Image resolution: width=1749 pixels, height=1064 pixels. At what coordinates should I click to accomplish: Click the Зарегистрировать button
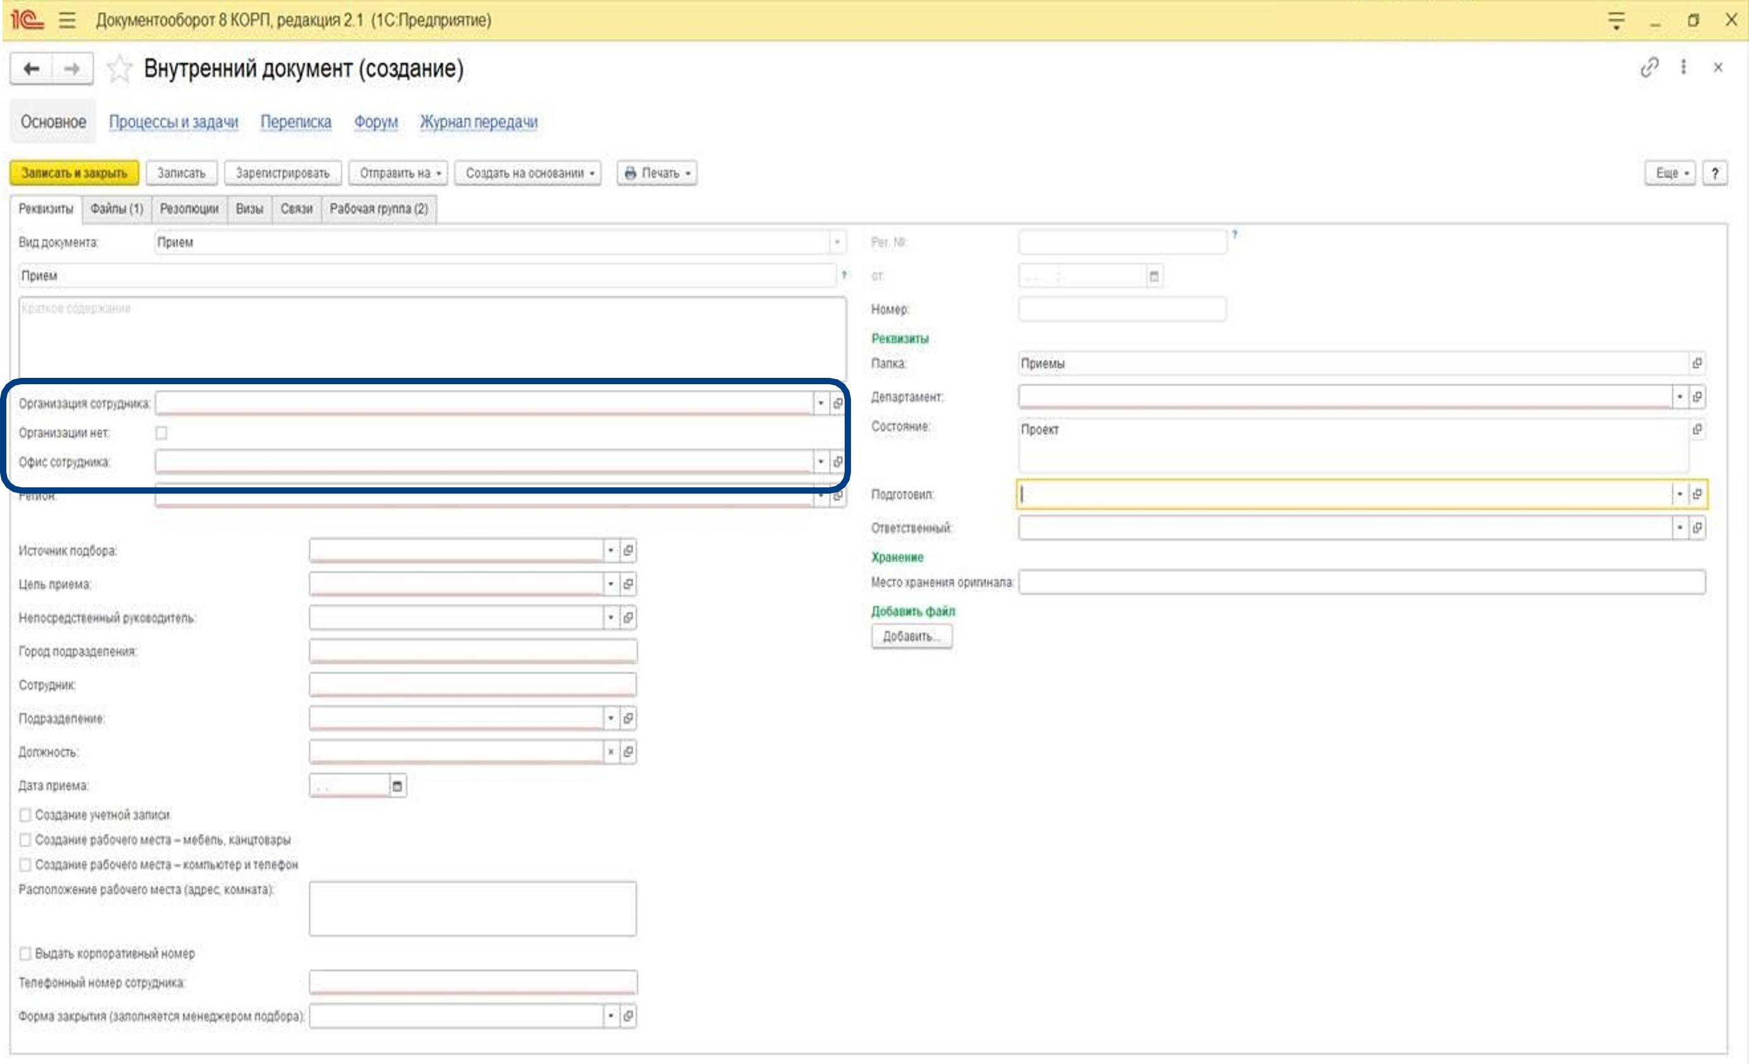(x=282, y=173)
